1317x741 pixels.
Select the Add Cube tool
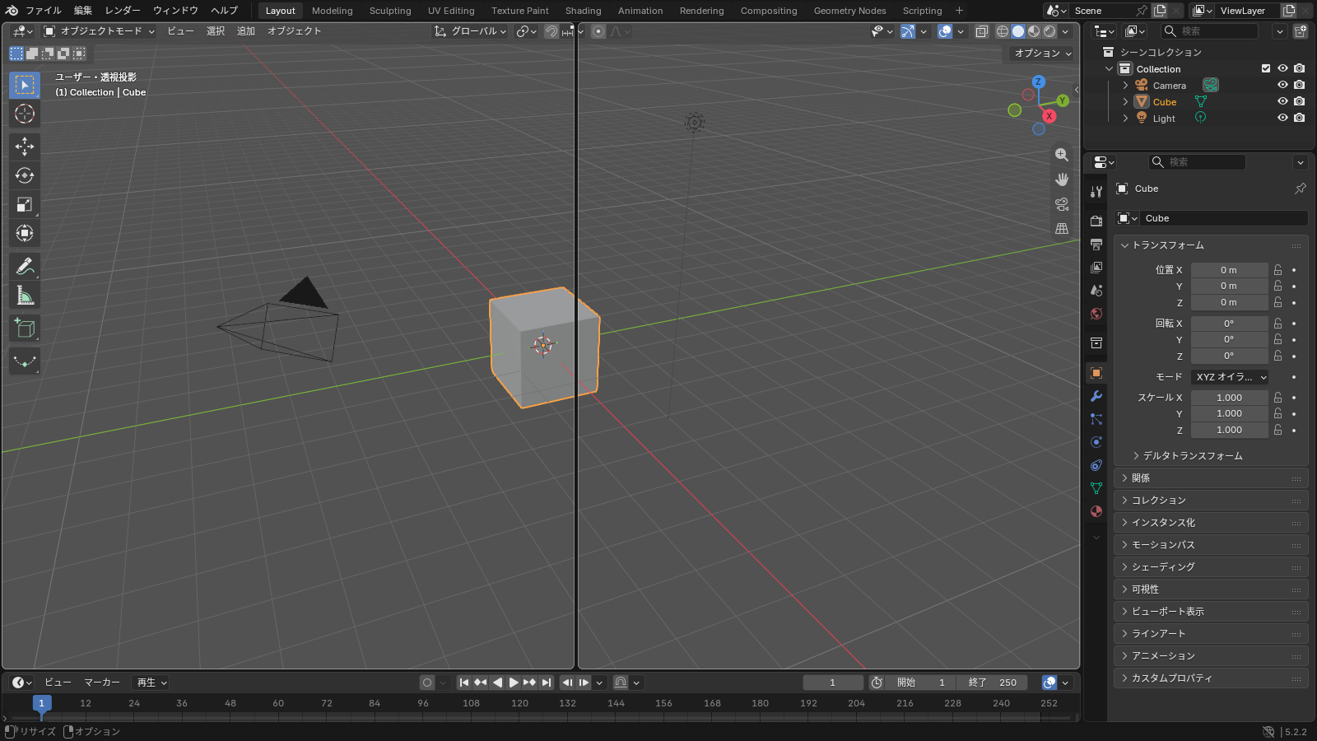pyautogui.click(x=25, y=328)
